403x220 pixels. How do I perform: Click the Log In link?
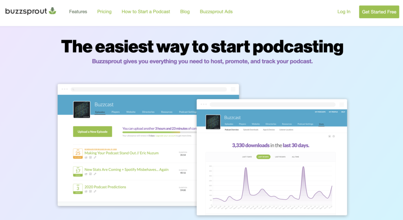(344, 12)
